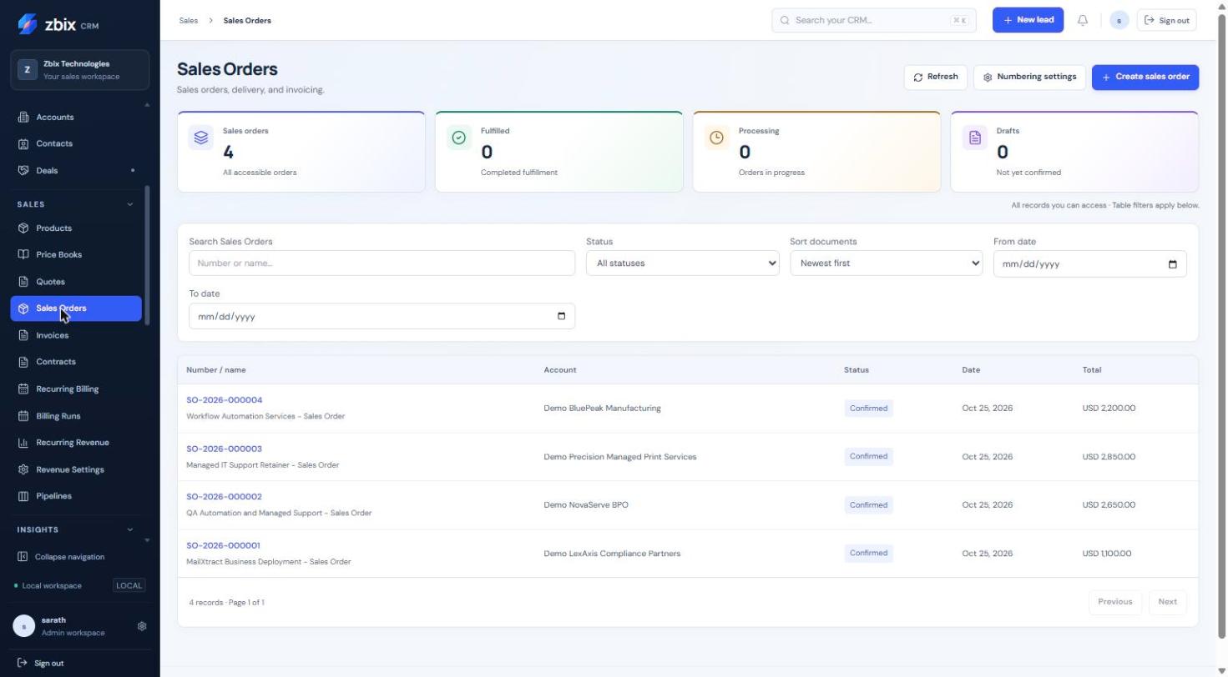Click Sign out in the top bar
1228x677 pixels.
click(x=1166, y=20)
